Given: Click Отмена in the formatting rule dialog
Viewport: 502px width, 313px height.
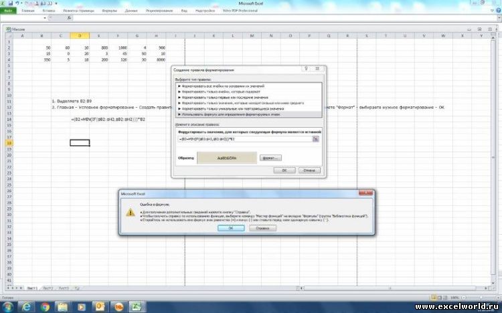Looking at the screenshot, I should pyautogui.click(x=309, y=171).
